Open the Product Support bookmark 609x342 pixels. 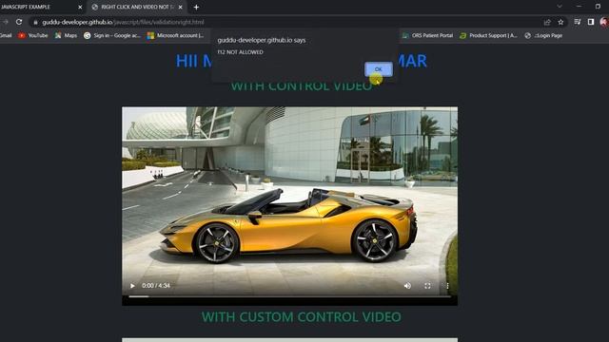[x=488, y=35]
